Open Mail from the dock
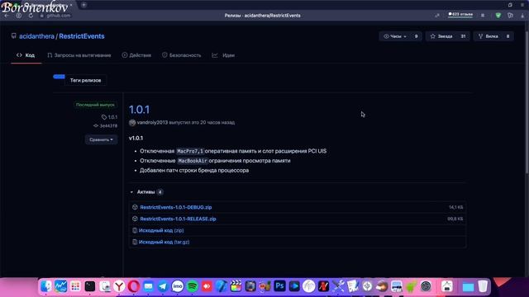 (x=148, y=286)
